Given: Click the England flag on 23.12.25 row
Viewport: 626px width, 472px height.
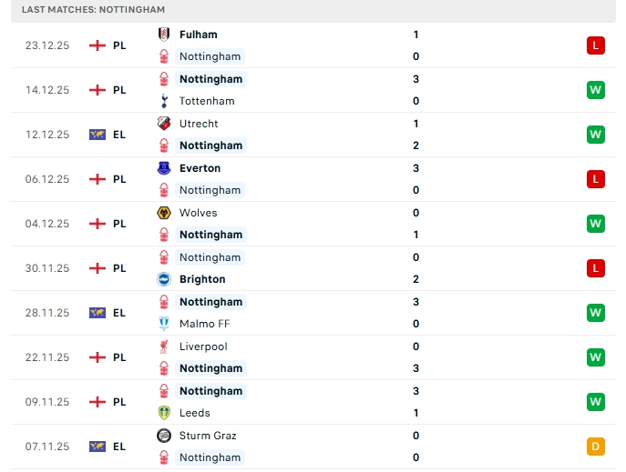Looking at the screenshot, I should click(x=97, y=45).
